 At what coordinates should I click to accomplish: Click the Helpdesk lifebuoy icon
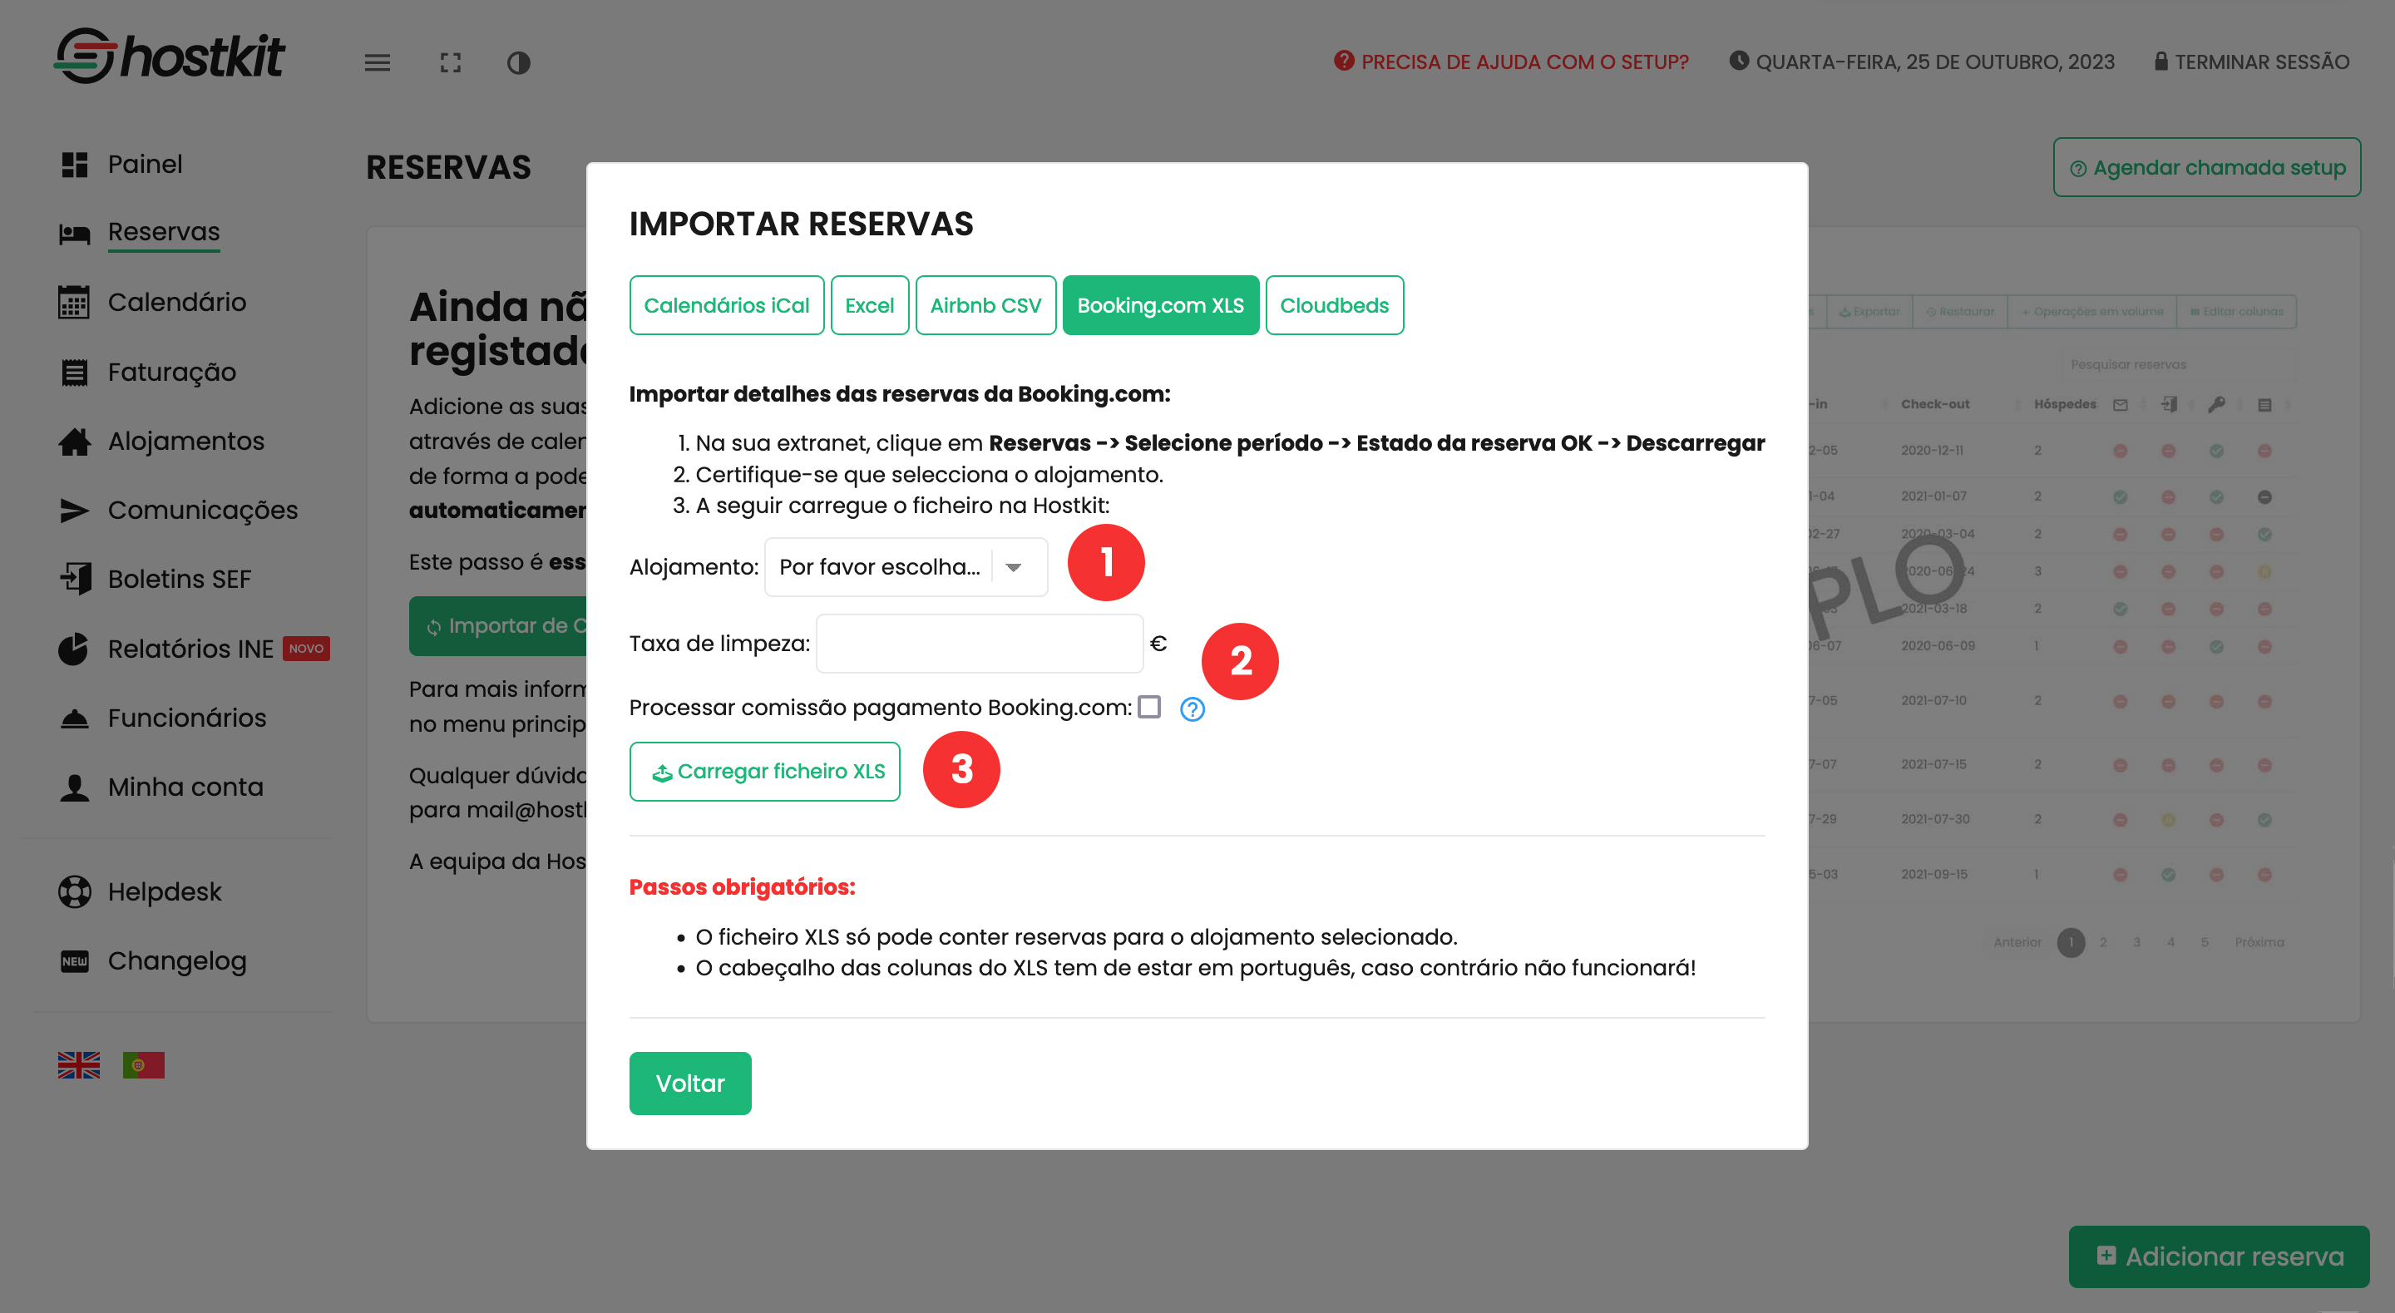(74, 891)
